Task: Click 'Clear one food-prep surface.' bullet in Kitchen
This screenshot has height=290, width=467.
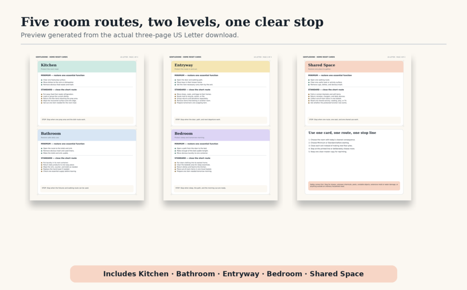Action: [x=54, y=80]
